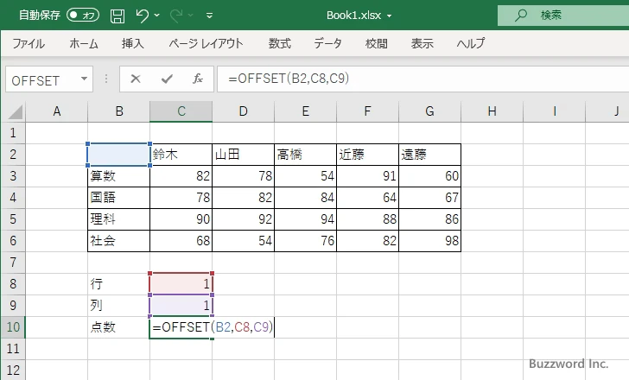Click the Save icon in title bar
The width and height of the screenshot is (629, 380).
coord(118,16)
